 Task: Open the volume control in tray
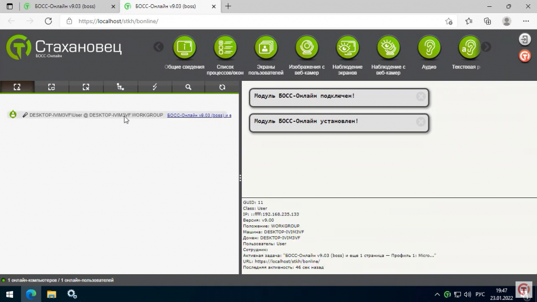pos(467,295)
